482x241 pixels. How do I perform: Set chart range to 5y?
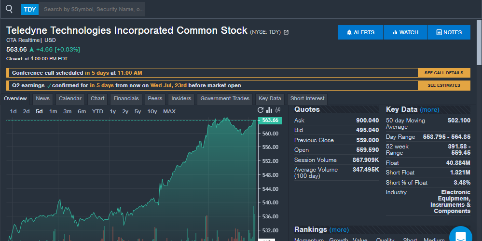pos(138,111)
